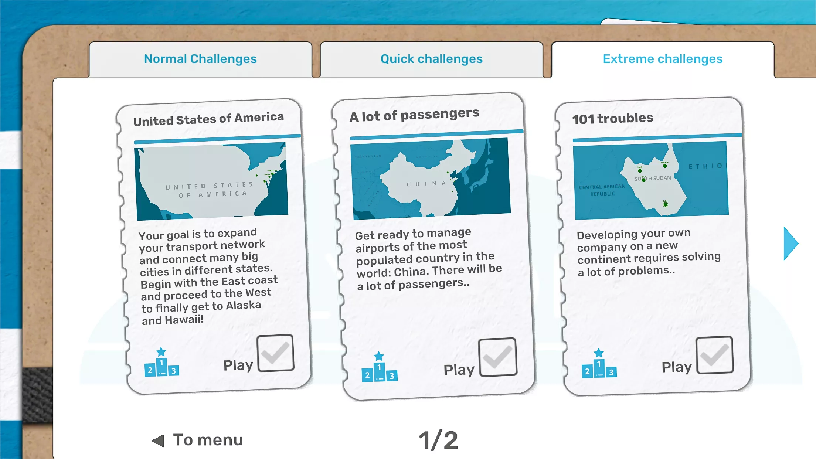The height and width of the screenshot is (459, 816).
Task: Click the South Sudan map thumbnail
Action: 650,179
